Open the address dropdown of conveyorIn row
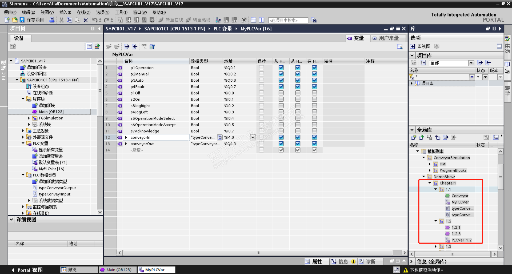Viewport: 512px width, 274px height. (253, 137)
